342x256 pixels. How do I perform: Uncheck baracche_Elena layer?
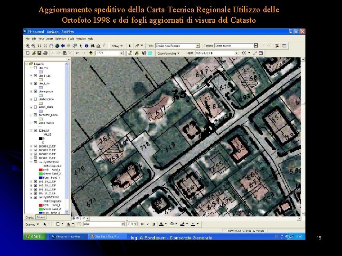[x=35, y=115]
